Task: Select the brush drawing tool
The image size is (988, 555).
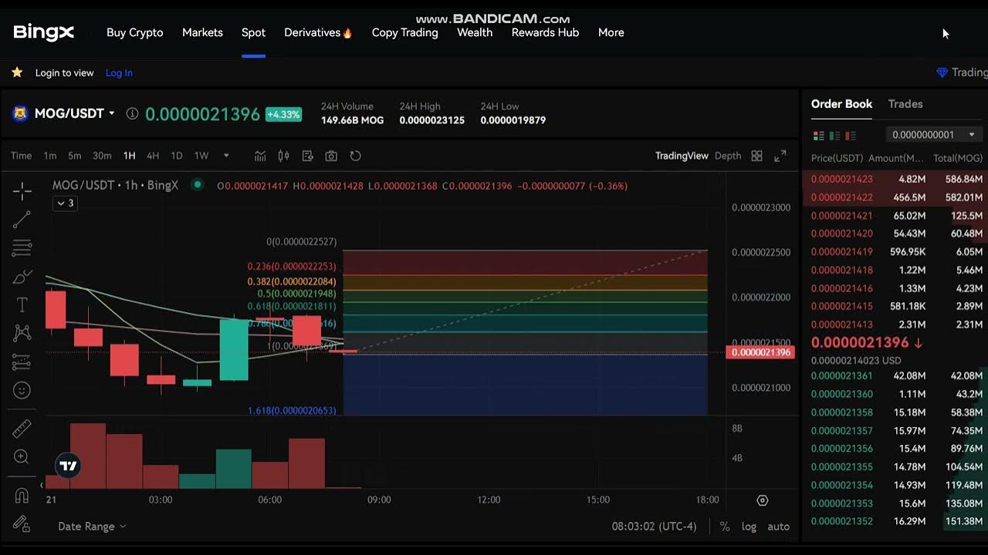Action: click(x=22, y=277)
